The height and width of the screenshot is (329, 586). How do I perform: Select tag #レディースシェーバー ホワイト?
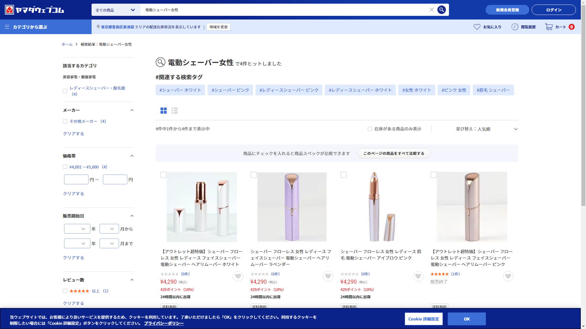click(360, 90)
